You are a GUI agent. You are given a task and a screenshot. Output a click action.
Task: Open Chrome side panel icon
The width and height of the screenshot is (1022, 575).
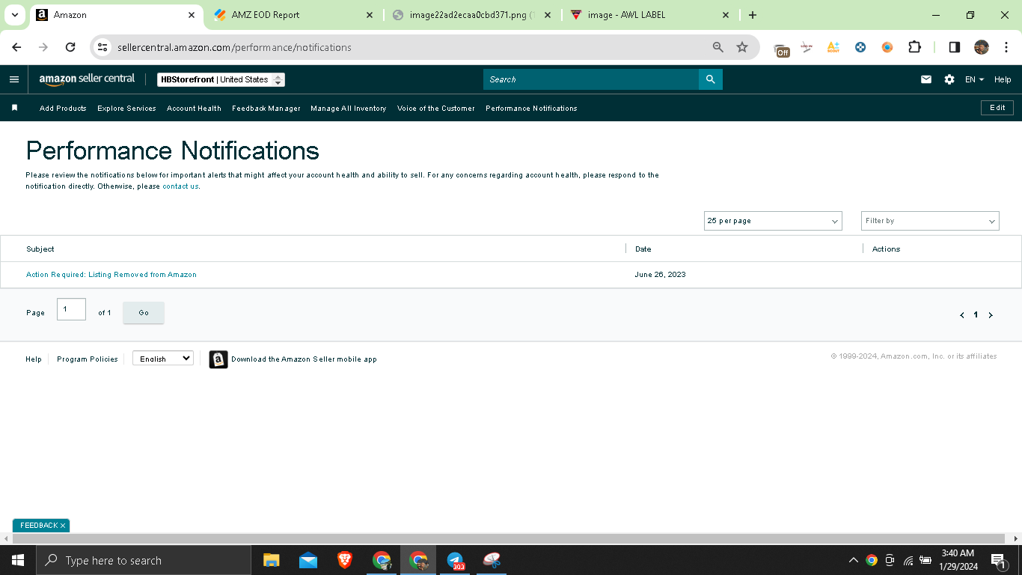coord(955,47)
